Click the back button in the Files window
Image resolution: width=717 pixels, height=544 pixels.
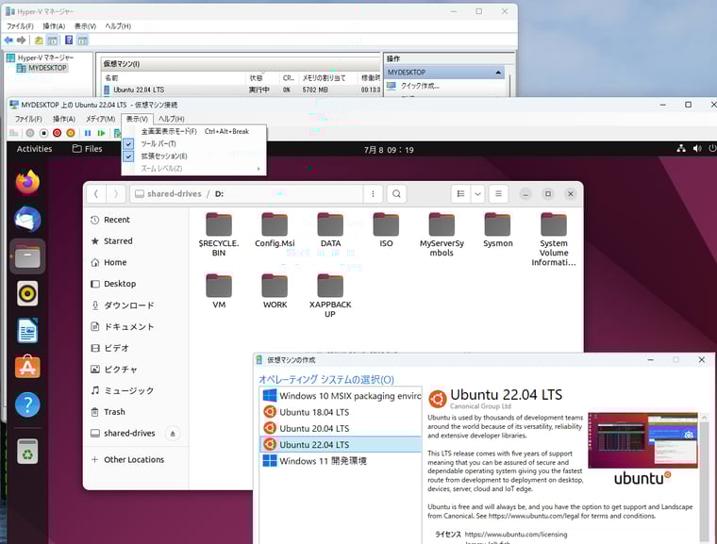[x=96, y=194]
